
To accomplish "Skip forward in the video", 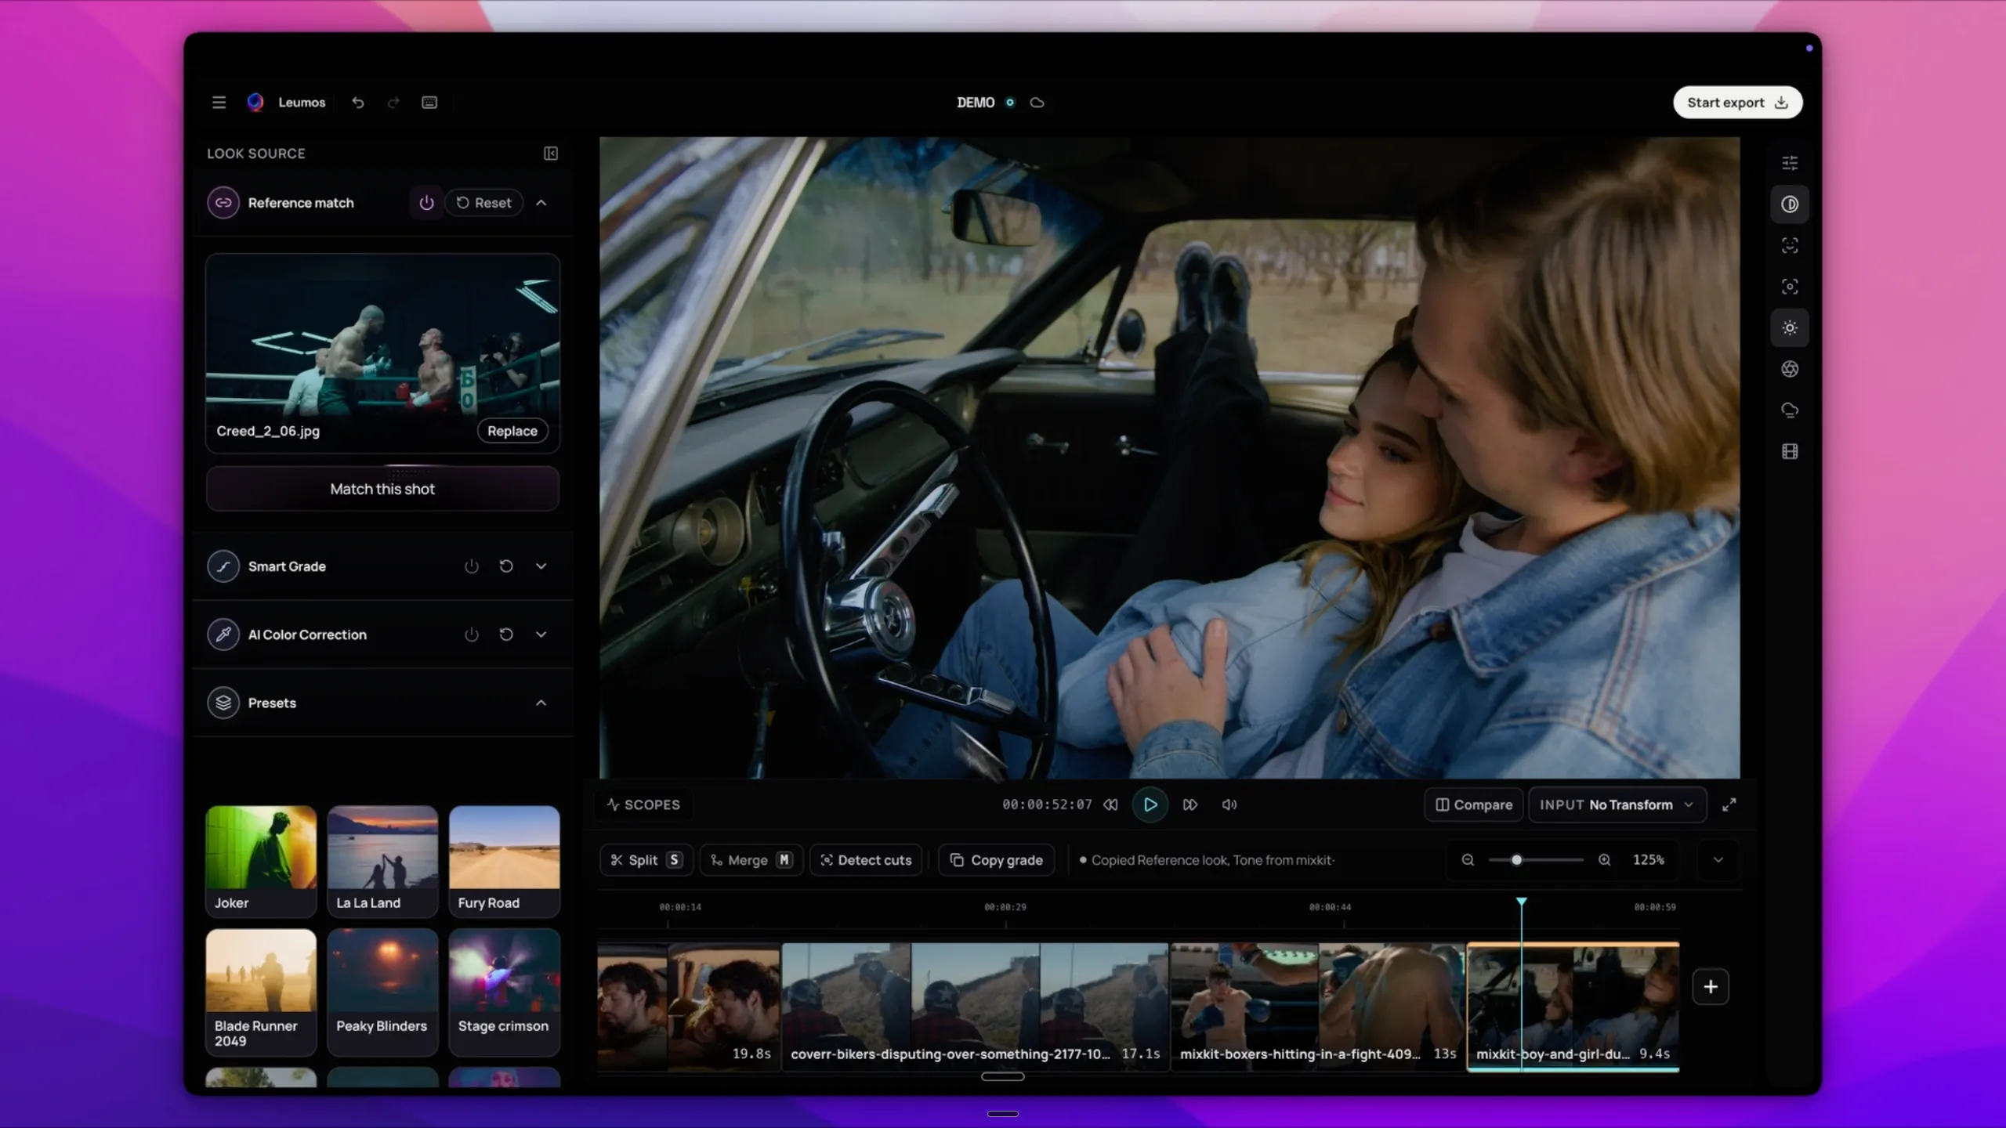I will pyautogui.click(x=1190, y=805).
